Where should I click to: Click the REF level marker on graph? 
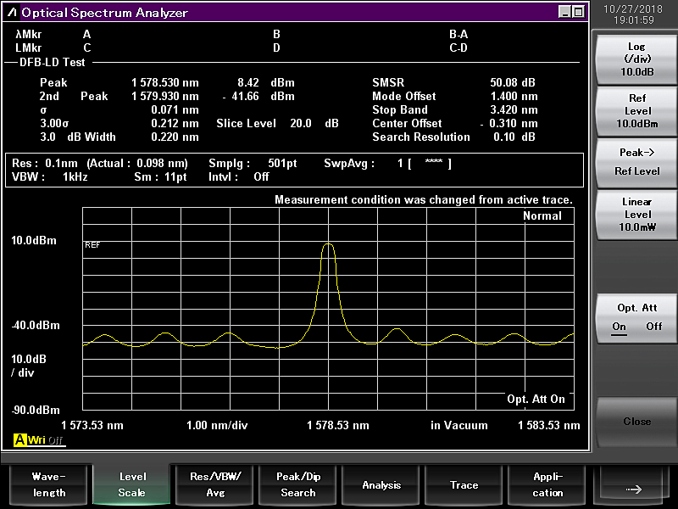click(92, 245)
